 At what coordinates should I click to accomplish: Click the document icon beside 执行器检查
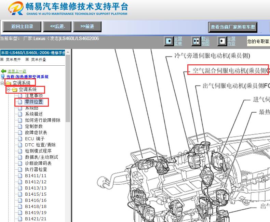pos(20,169)
